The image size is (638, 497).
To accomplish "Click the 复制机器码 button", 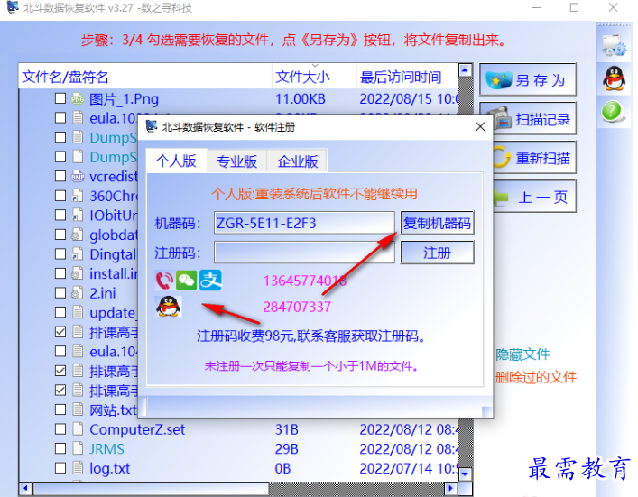I will pyautogui.click(x=437, y=223).
